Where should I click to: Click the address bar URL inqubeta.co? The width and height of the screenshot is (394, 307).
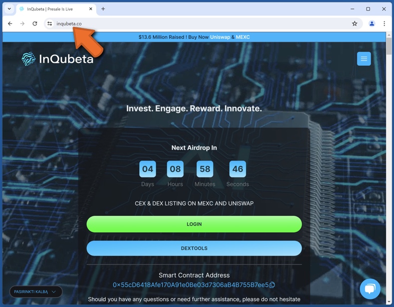click(69, 23)
